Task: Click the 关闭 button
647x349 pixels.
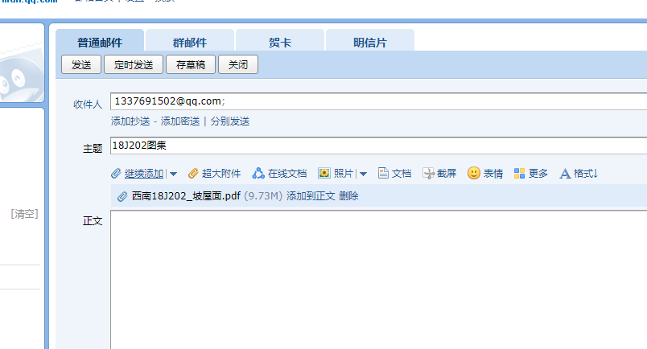Action: 238,65
